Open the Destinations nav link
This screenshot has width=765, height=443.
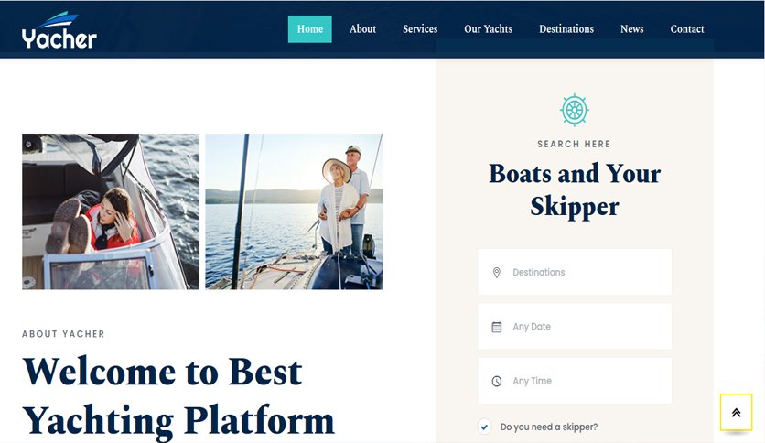click(566, 29)
